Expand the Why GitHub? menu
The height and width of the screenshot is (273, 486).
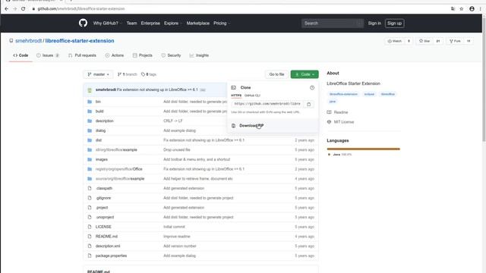[x=107, y=24]
